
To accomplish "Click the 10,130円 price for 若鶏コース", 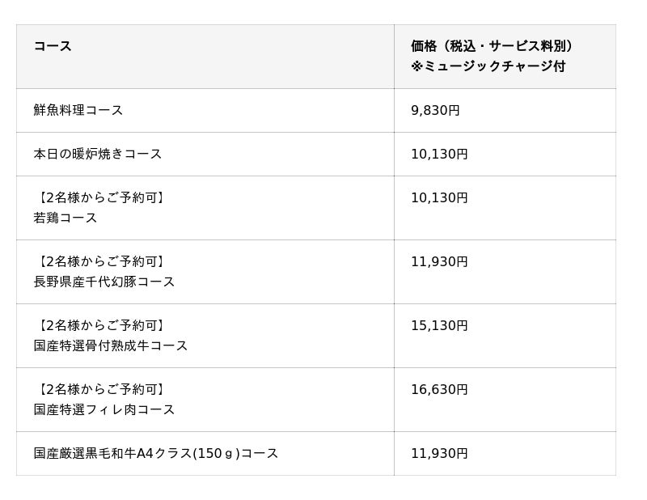I will (439, 197).
